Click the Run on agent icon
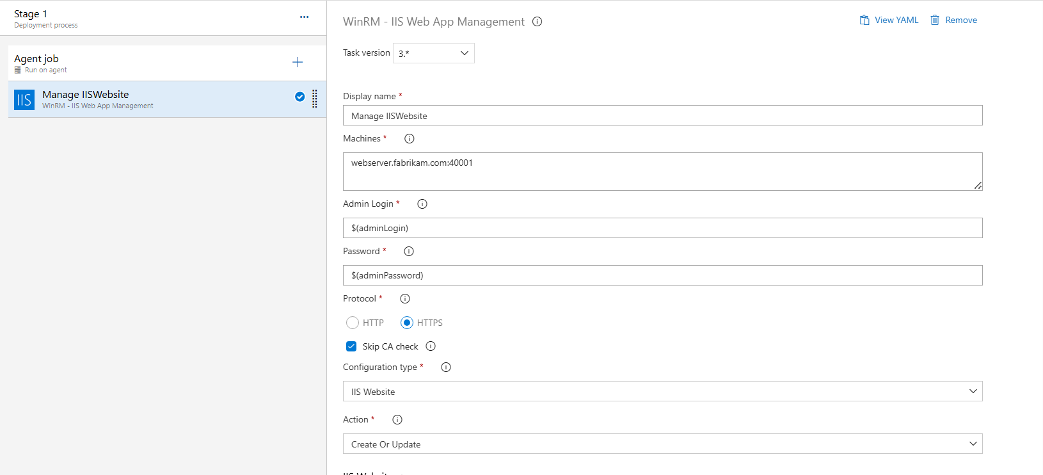1043x475 pixels. [x=18, y=70]
